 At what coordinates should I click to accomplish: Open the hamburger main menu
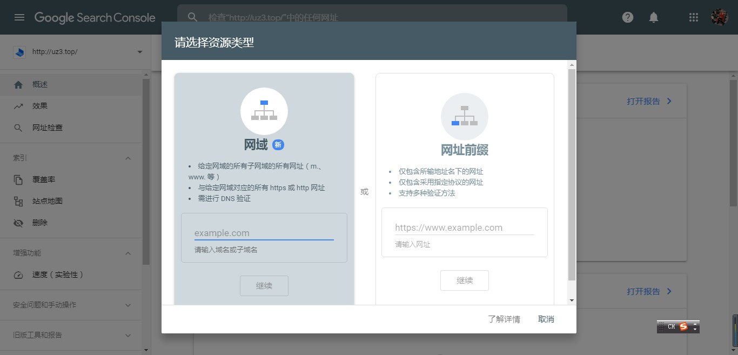[x=19, y=17]
